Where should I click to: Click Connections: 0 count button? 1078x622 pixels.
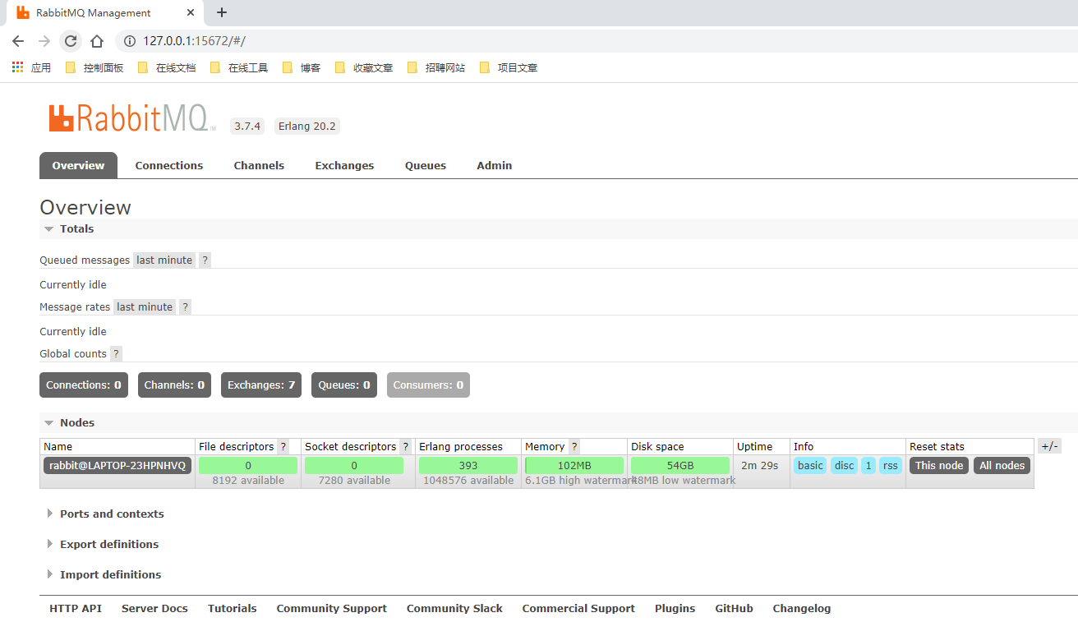click(x=84, y=385)
